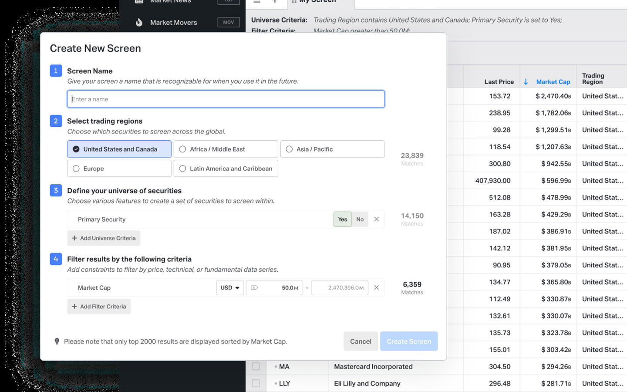Open the USD currency dropdown
Screen dimensions: 627x392
click(x=230, y=287)
